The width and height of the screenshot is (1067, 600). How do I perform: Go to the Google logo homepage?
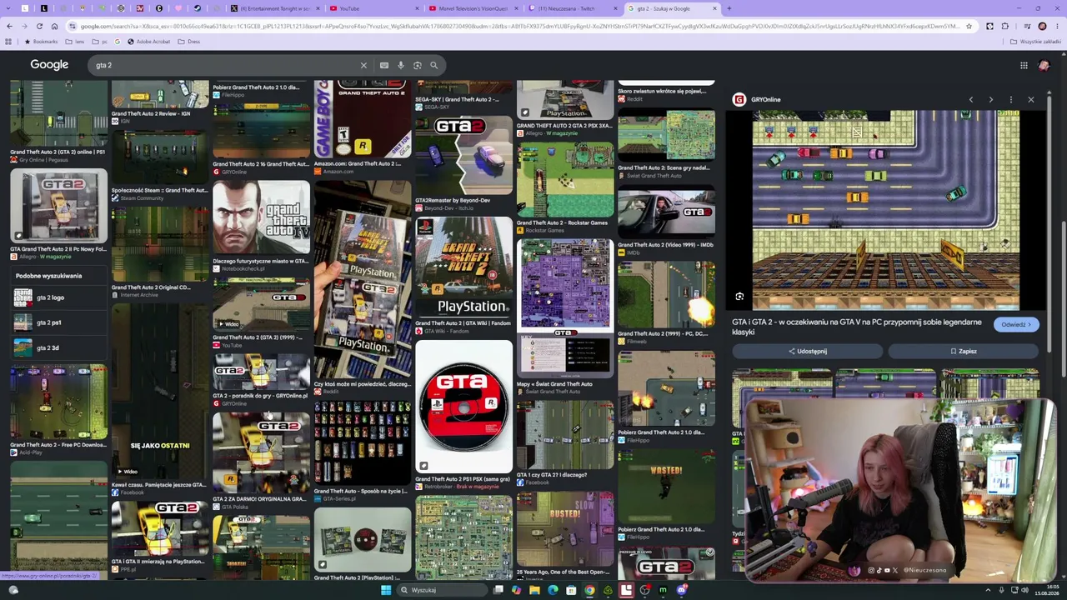click(x=49, y=65)
